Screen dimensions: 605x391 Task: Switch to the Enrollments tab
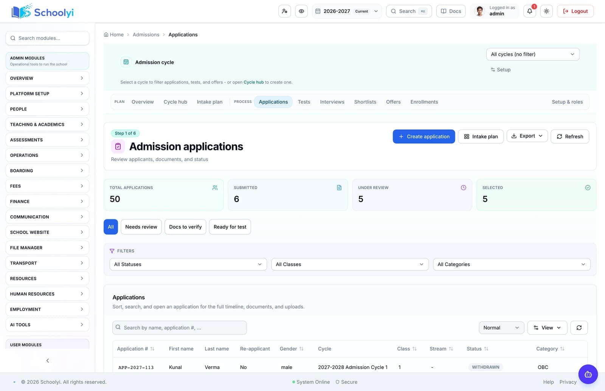click(x=424, y=102)
